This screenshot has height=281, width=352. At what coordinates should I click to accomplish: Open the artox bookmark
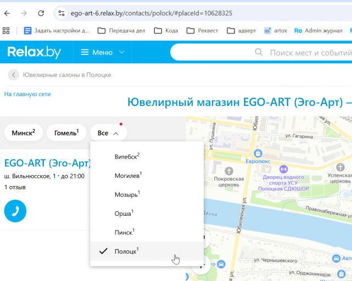[x=276, y=31]
